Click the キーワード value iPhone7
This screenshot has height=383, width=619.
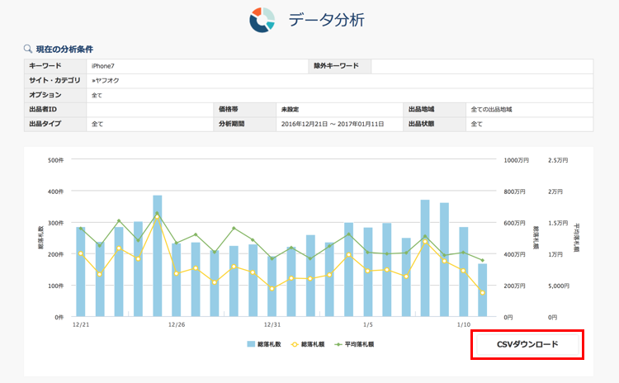pyautogui.click(x=103, y=65)
